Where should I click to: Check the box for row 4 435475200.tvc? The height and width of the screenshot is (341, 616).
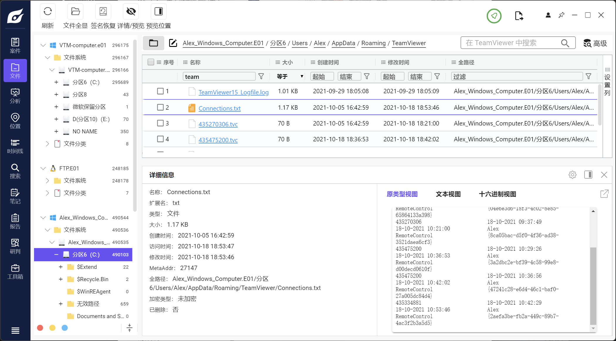160,139
